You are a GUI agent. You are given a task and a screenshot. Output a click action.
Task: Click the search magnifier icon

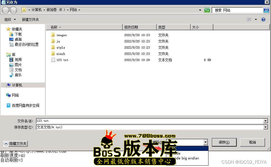[x=266, y=10]
